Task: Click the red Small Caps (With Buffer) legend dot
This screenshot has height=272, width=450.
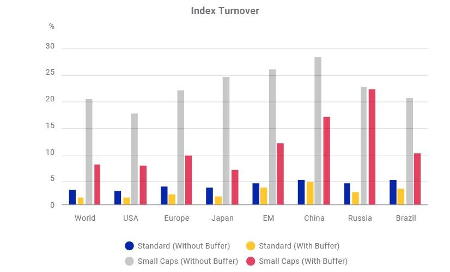Action: tap(251, 261)
